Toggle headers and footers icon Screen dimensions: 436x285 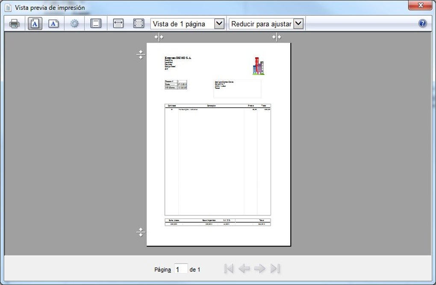point(96,24)
